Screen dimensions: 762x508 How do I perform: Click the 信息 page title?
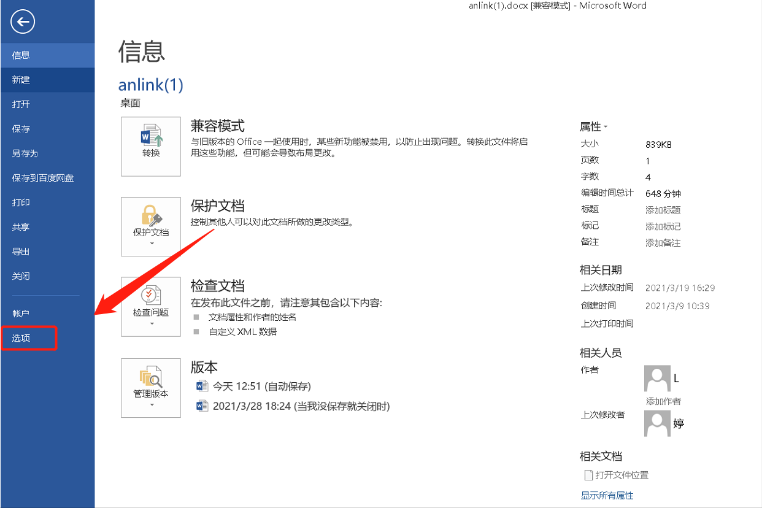pyautogui.click(x=142, y=50)
